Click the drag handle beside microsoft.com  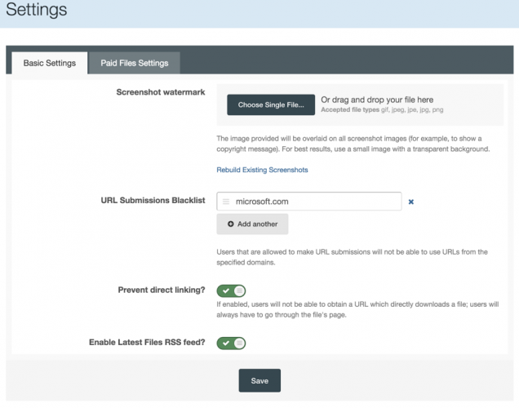click(x=226, y=202)
